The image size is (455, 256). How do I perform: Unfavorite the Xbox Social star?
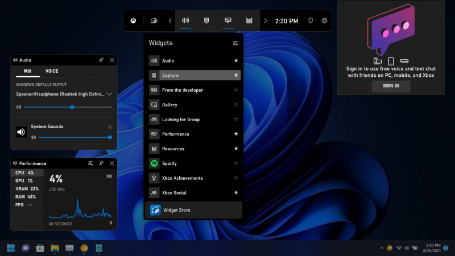236,192
